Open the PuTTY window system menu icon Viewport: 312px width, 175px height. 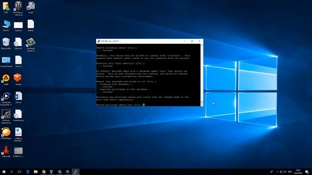(x=98, y=41)
